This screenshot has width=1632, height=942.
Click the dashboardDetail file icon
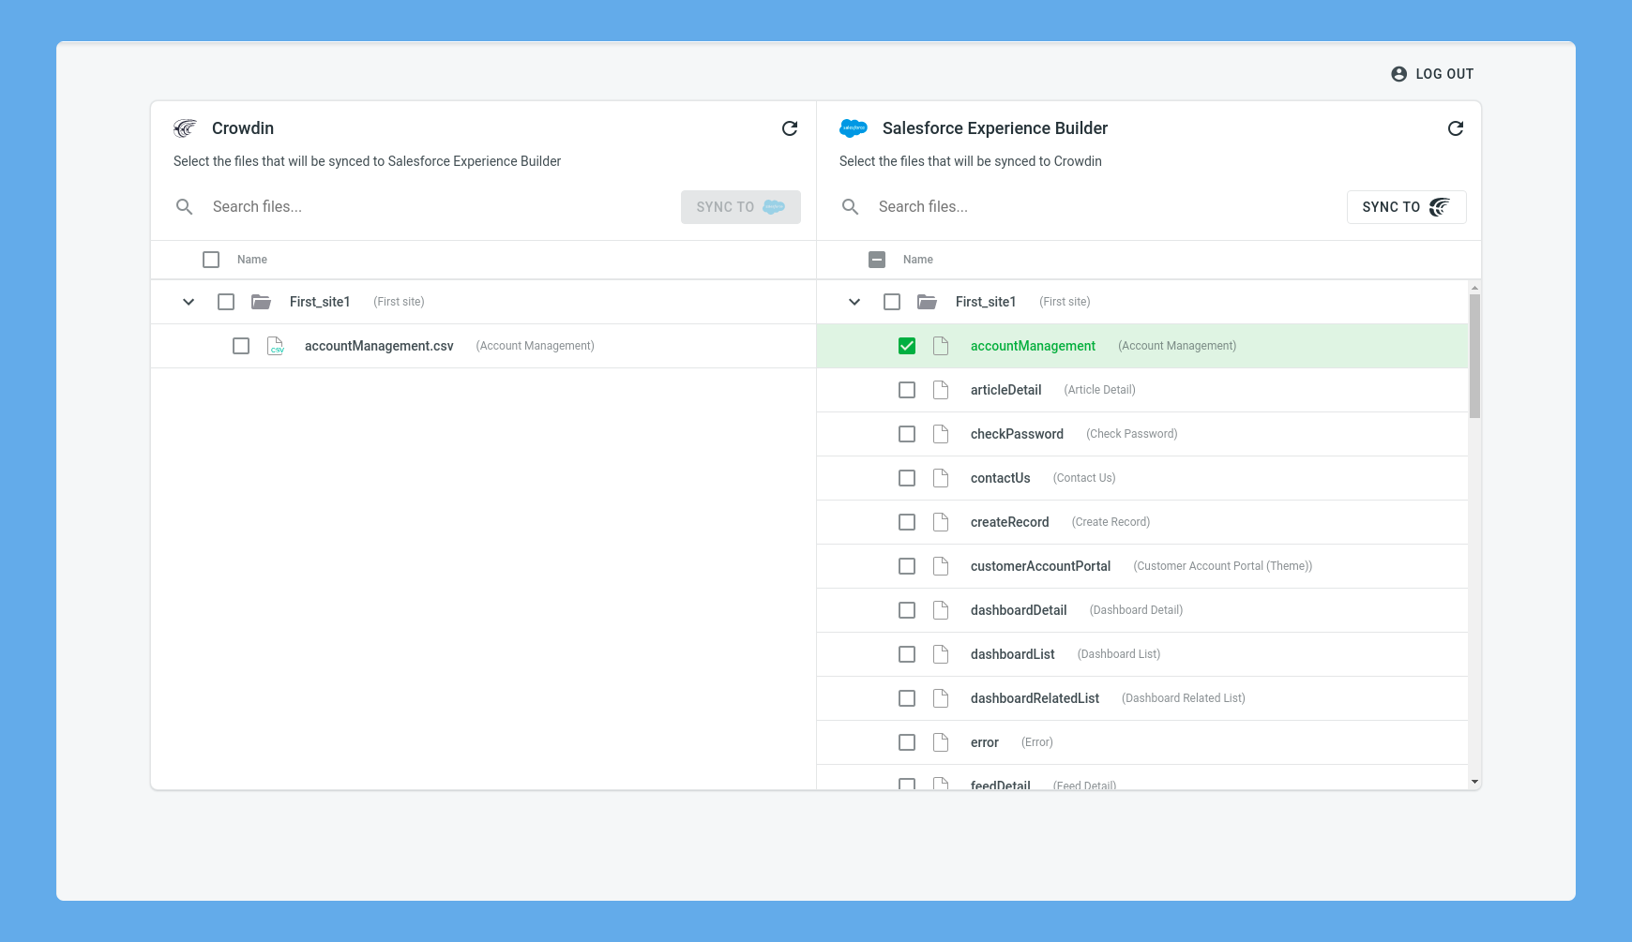point(941,610)
